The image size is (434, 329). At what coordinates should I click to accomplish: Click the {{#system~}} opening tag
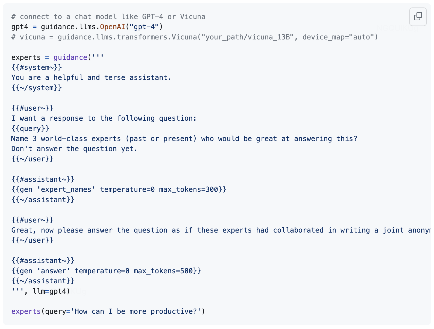pos(37,68)
